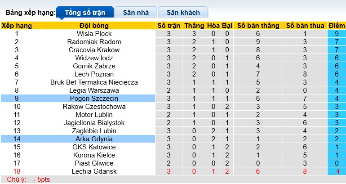Click the Số trận column header
The height and width of the screenshot is (184, 346).
(x=169, y=26)
